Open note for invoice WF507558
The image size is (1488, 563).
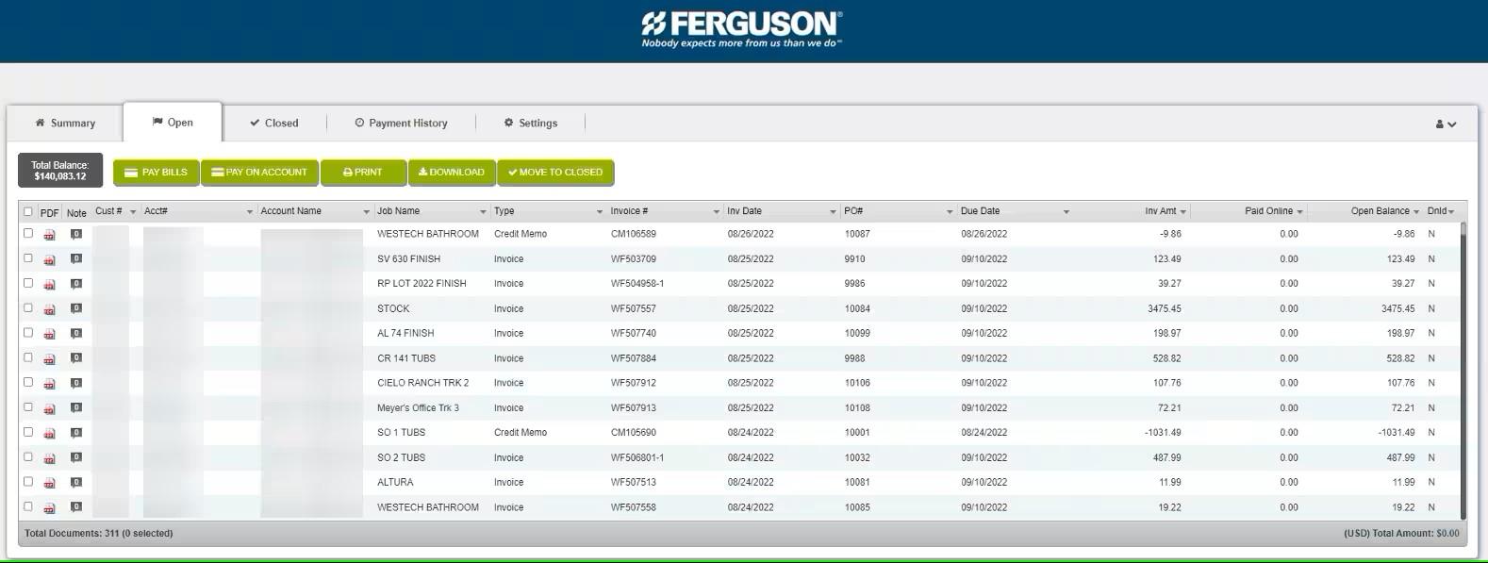pyautogui.click(x=76, y=507)
